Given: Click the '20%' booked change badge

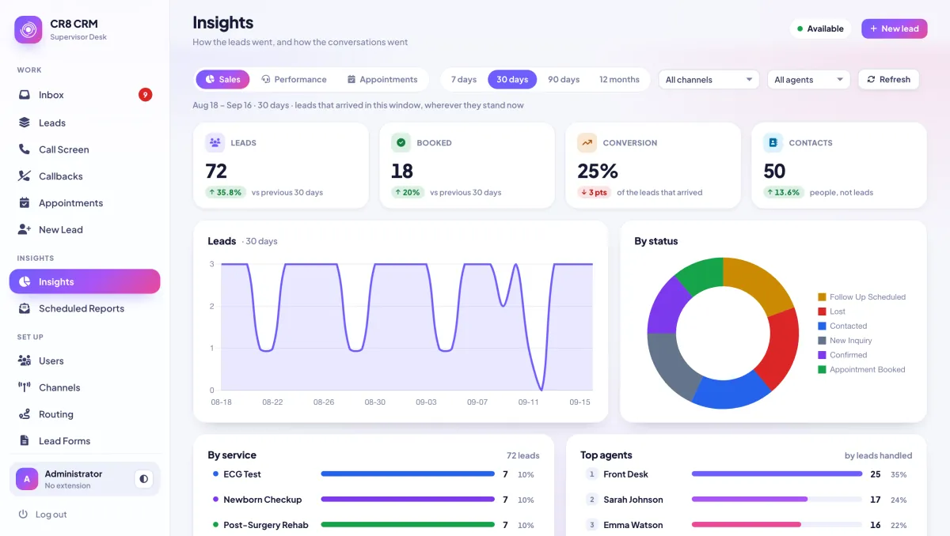Looking at the screenshot, I should [408, 192].
